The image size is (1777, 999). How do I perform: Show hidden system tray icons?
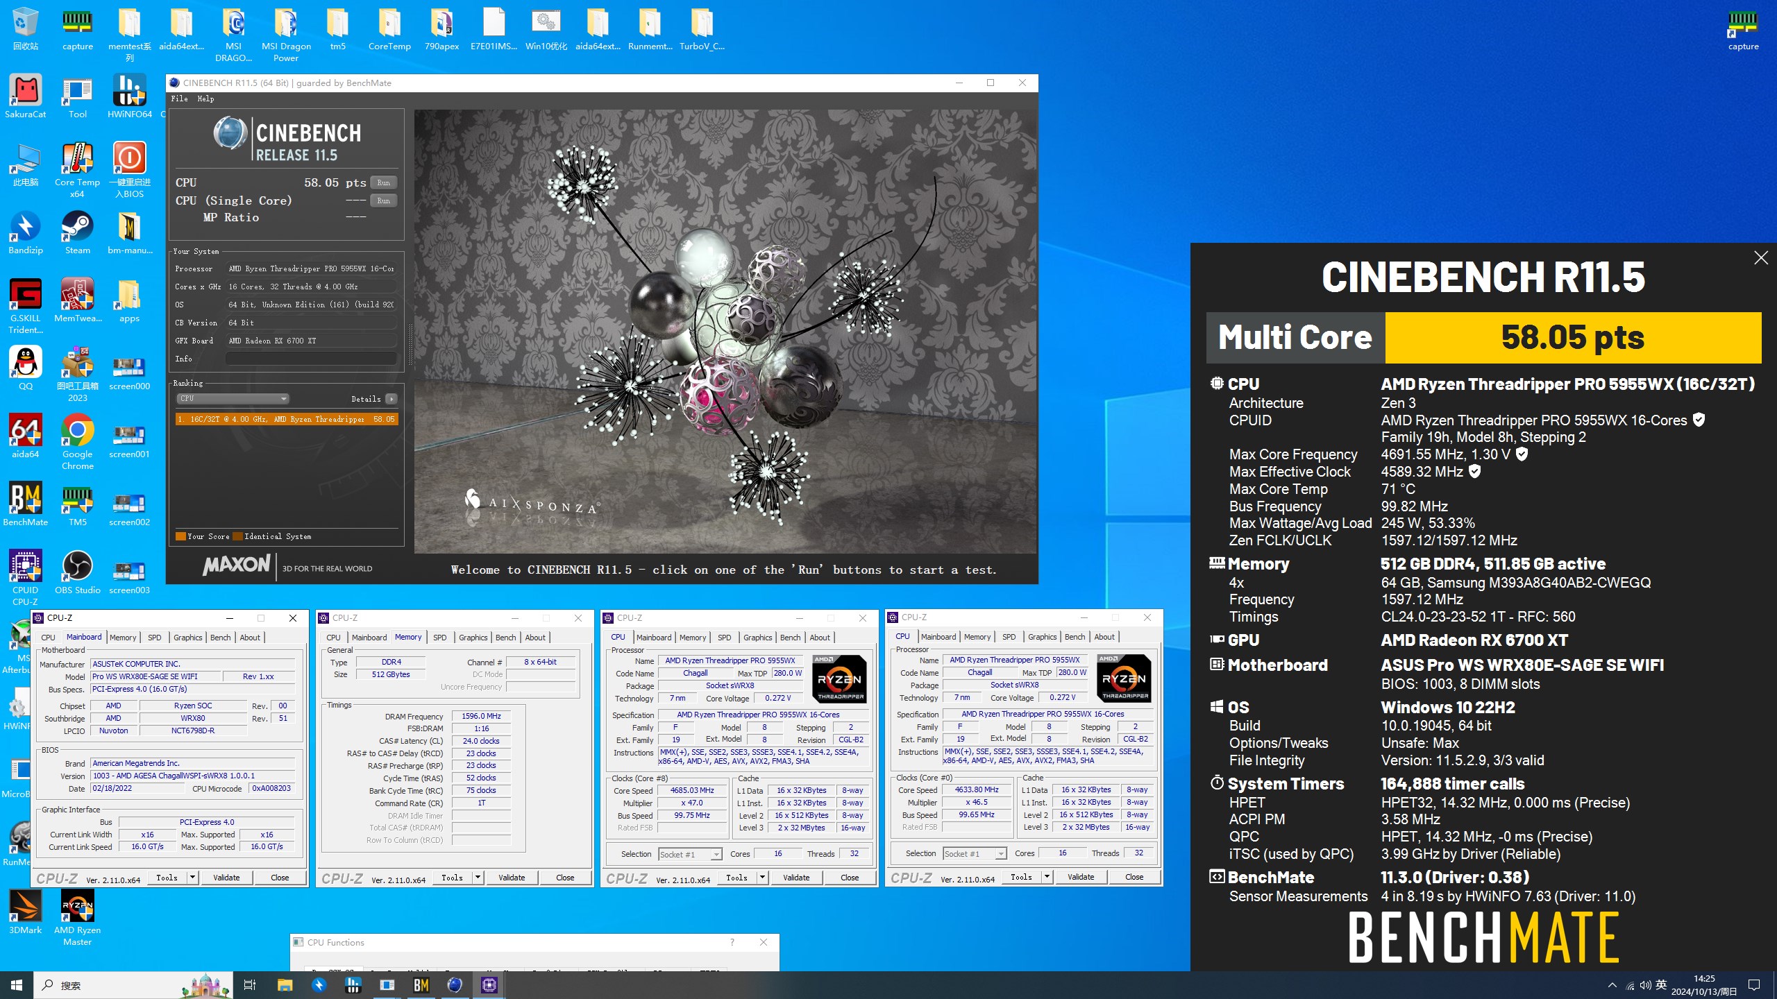pos(1612,985)
